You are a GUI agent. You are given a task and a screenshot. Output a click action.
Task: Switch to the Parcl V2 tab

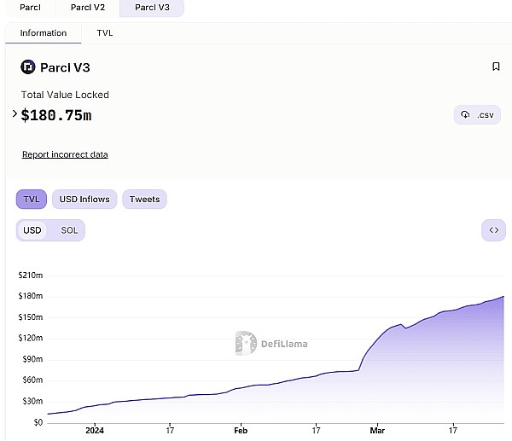(87, 7)
